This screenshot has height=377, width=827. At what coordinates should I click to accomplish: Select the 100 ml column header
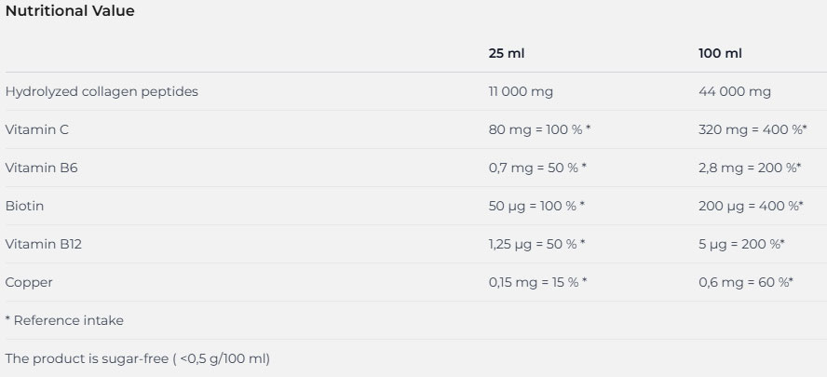click(720, 53)
